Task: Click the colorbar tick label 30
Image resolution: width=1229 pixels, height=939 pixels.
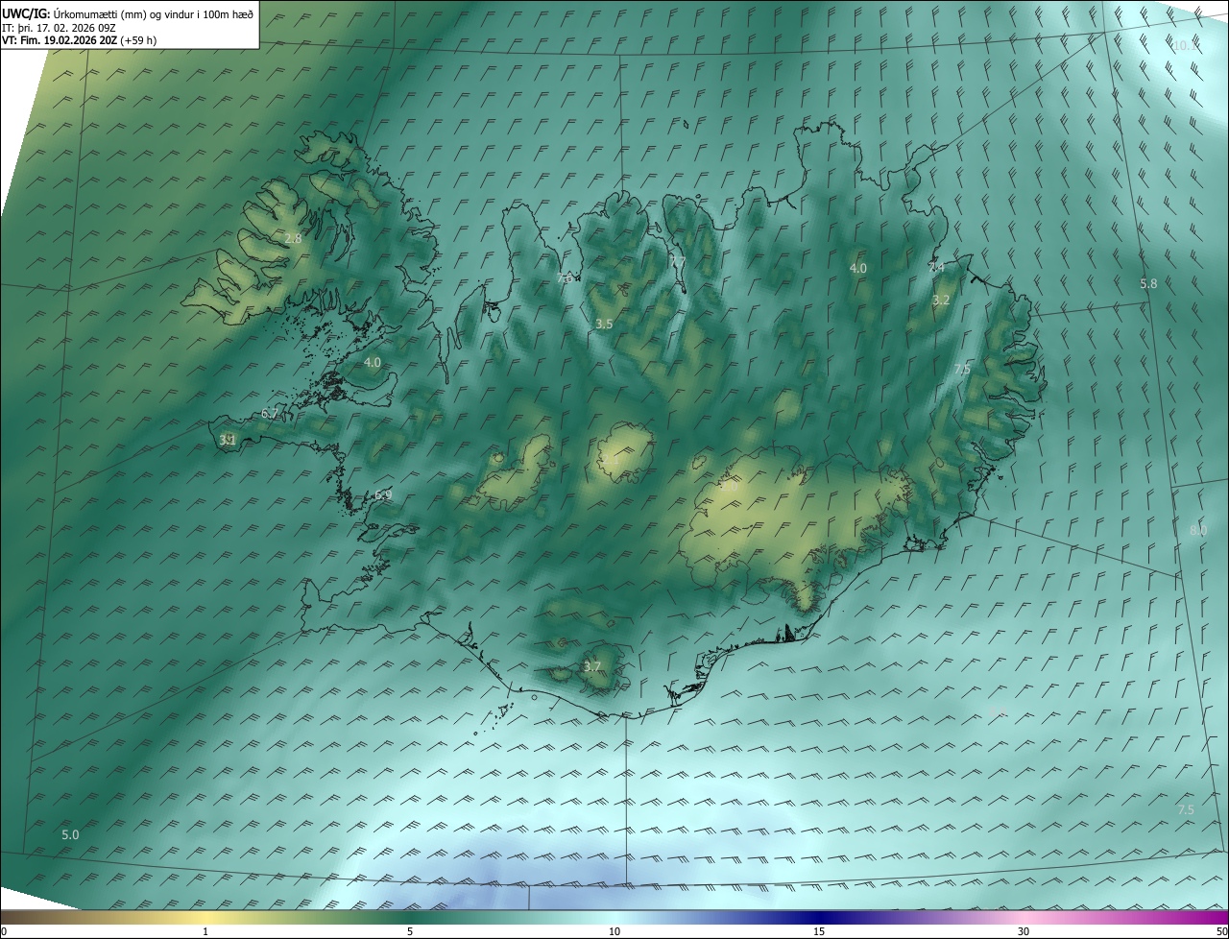Action: click(x=1024, y=931)
